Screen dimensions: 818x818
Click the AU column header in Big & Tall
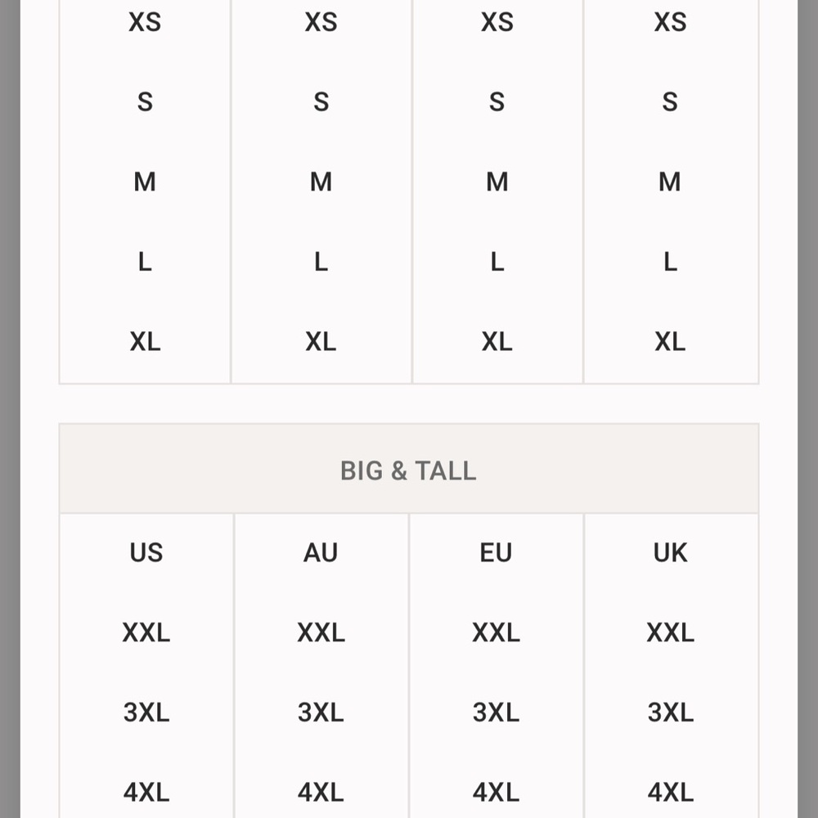tap(321, 552)
